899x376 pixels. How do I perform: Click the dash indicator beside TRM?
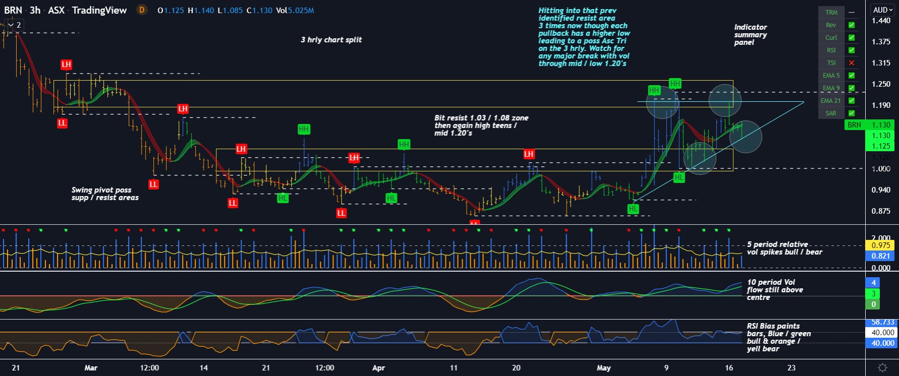click(852, 12)
